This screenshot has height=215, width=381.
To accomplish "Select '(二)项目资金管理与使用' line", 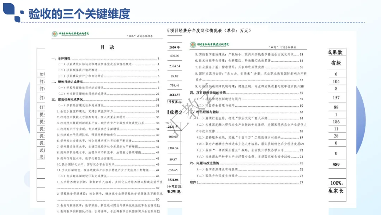I will pos(250,106).
